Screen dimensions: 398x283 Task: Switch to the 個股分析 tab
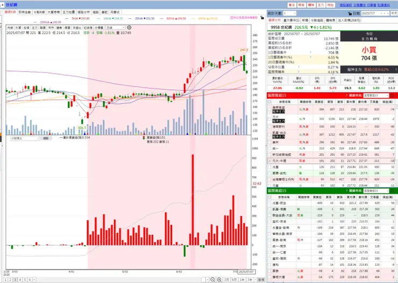pyautogui.click(x=83, y=12)
